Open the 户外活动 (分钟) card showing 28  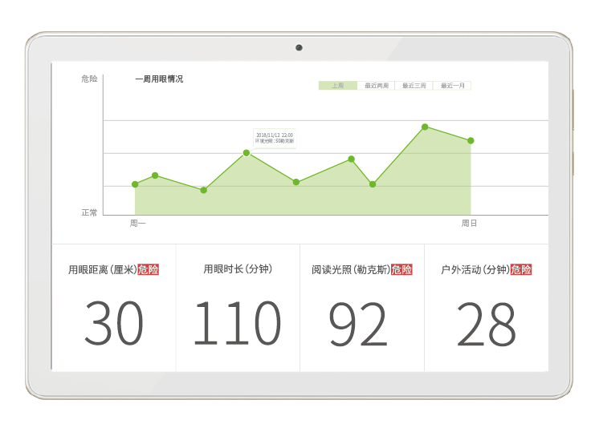point(487,308)
